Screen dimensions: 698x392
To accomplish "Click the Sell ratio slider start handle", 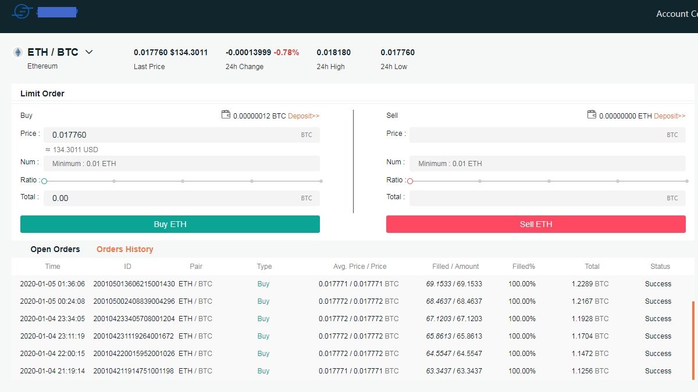I will pos(410,181).
